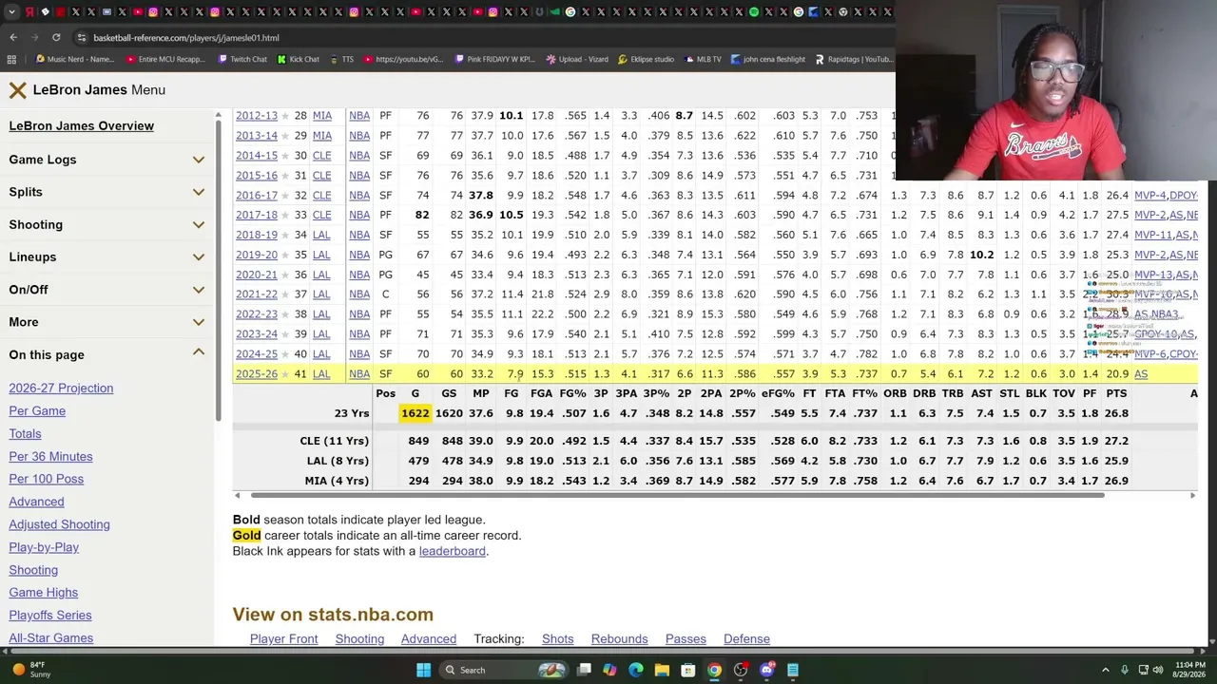The image size is (1217, 684).
Task: Open the john cena fleshlight bookmark
Action: pos(767,60)
